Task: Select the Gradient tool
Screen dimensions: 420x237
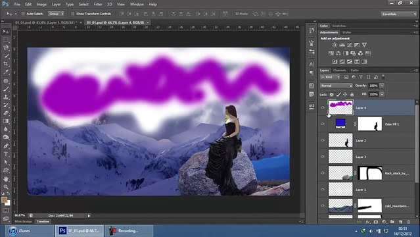Action: coord(6,121)
